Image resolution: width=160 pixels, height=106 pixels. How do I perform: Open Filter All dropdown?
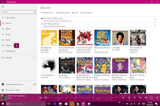click(77, 13)
